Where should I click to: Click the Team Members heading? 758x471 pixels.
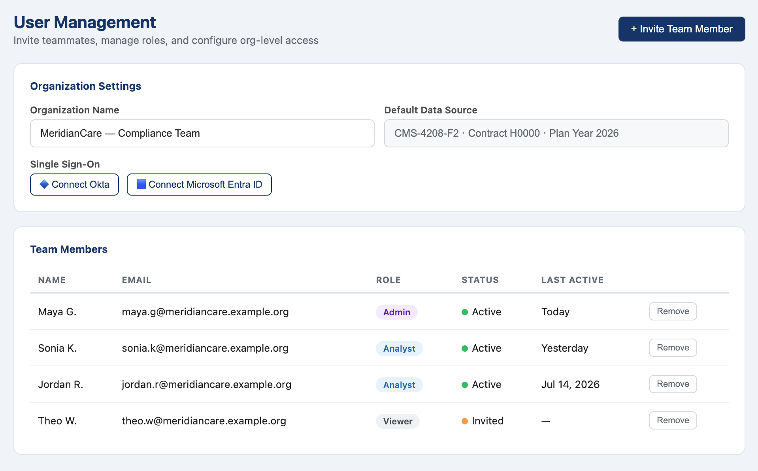tap(69, 249)
